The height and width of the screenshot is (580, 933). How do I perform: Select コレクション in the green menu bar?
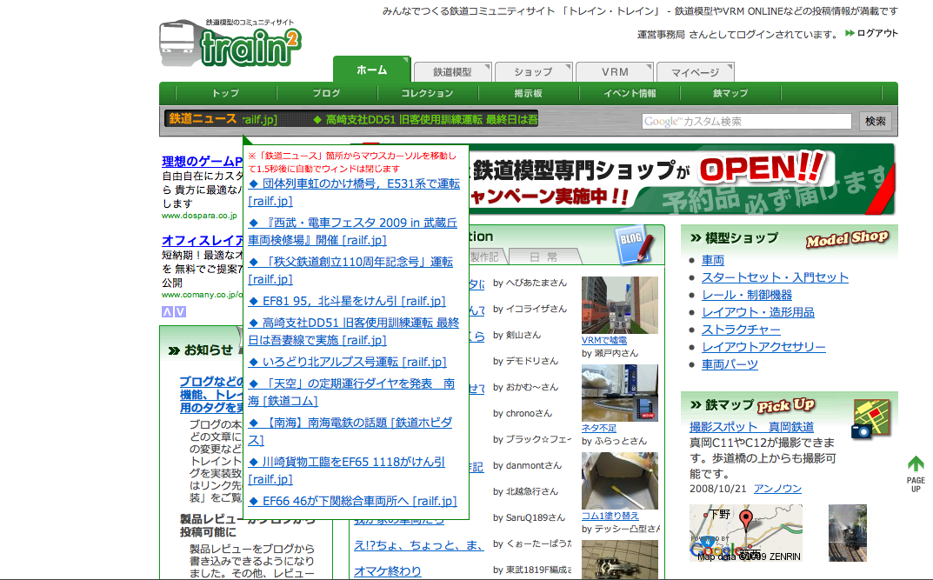pos(427,93)
